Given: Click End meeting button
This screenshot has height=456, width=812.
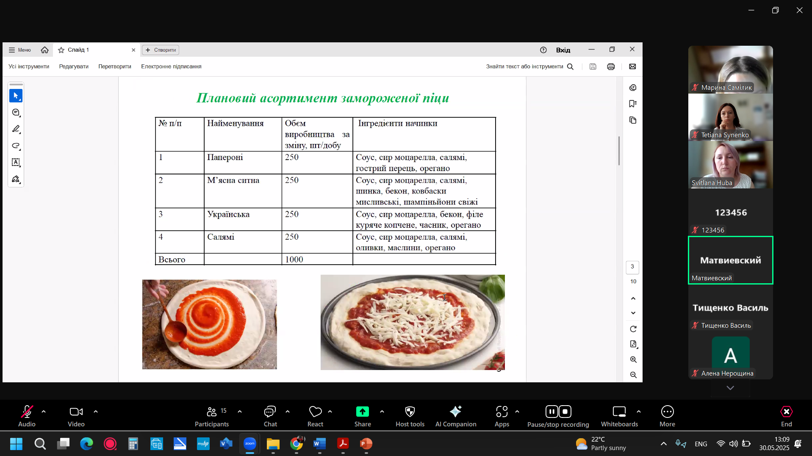Looking at the screenshot, I should [x=786, y=416].
